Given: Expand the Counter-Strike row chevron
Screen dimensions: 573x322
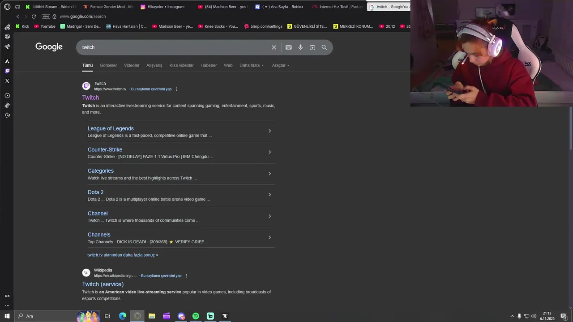Looking at the screenshot, I should (x=269, y=152).
